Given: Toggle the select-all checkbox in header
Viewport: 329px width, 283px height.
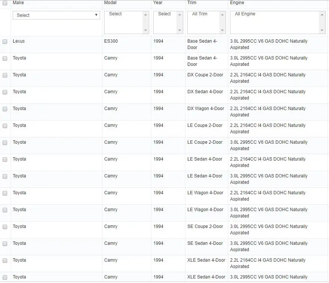Looking at the screenshot, I should click(5, 3).
